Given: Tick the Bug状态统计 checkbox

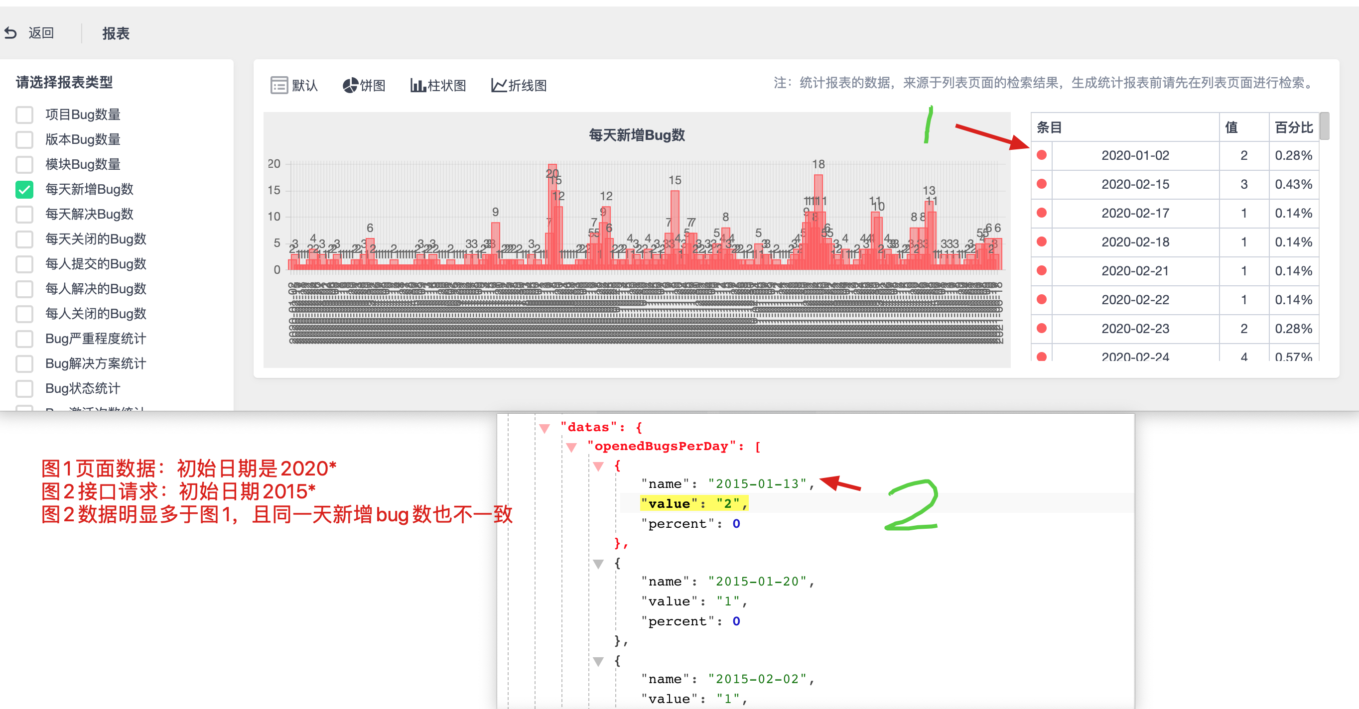Looking at the screenshot, I should pyautogui.click(x=24, y=388).
